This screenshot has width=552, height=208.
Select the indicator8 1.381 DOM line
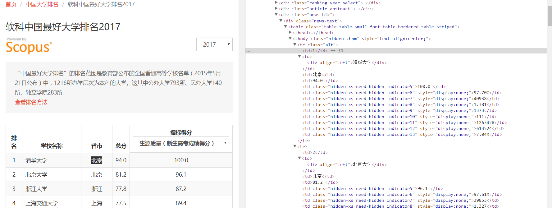coord(401,104)
